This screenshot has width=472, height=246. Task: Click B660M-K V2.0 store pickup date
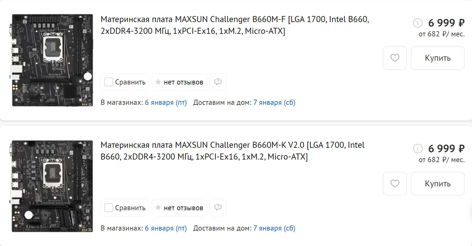click(x=166, y=228)
